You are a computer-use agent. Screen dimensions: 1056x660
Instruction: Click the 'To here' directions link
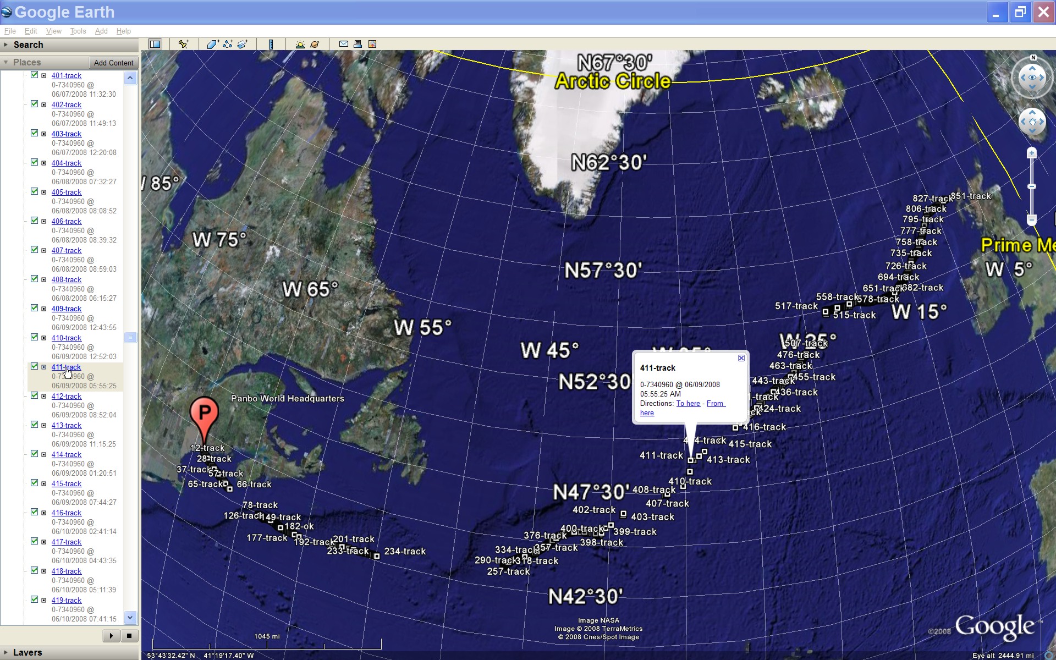(x=688, y=404)
